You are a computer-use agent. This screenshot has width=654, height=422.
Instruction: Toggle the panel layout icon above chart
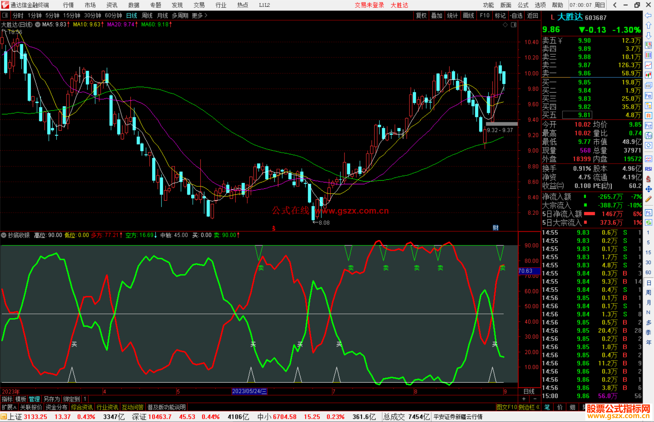5,15
